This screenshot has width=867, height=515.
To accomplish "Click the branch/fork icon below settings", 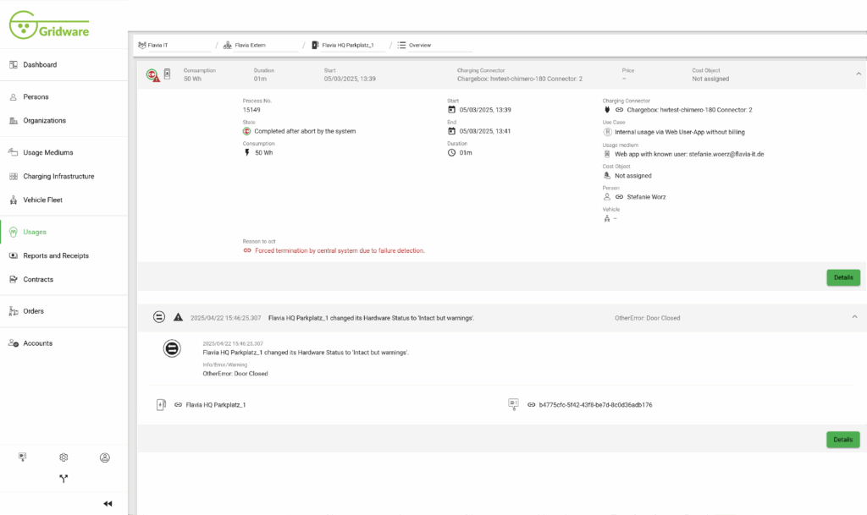I will pyautogui.click(x=64, y=479).
